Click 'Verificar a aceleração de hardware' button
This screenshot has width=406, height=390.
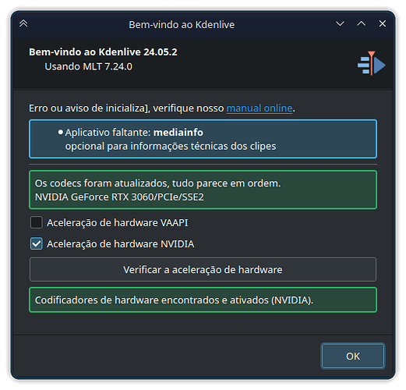pos(203,270)
